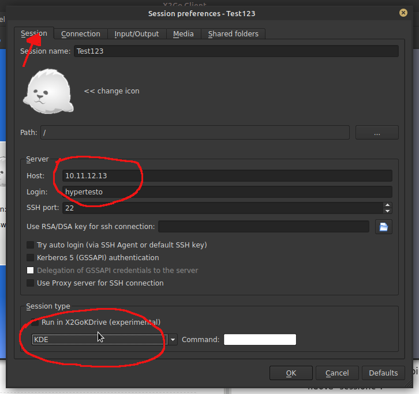Switch to the Media tab
The height and width of the screenshot is (394, 419).
pyautogui.click(x=184, y=34)
